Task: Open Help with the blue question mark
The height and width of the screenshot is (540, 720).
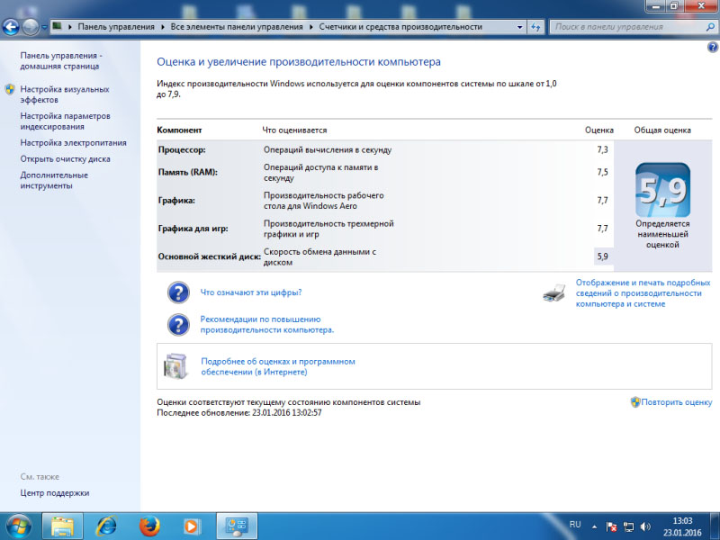Action: [x=713, y=47]
